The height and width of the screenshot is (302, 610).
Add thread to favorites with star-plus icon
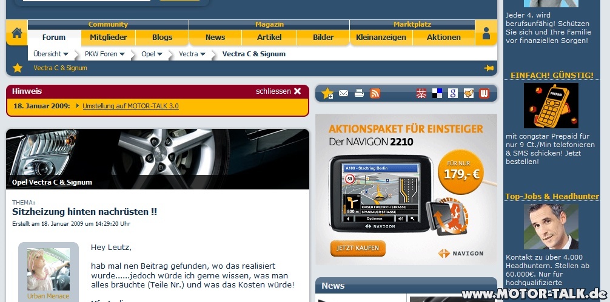pos(327,93)
